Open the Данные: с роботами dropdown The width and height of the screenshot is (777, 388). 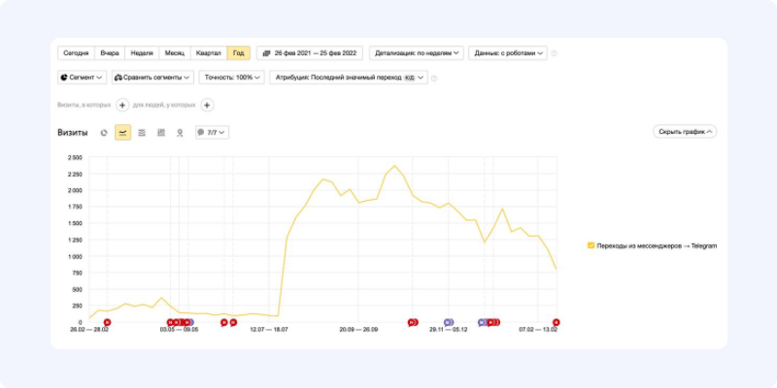tap(508, 53)
